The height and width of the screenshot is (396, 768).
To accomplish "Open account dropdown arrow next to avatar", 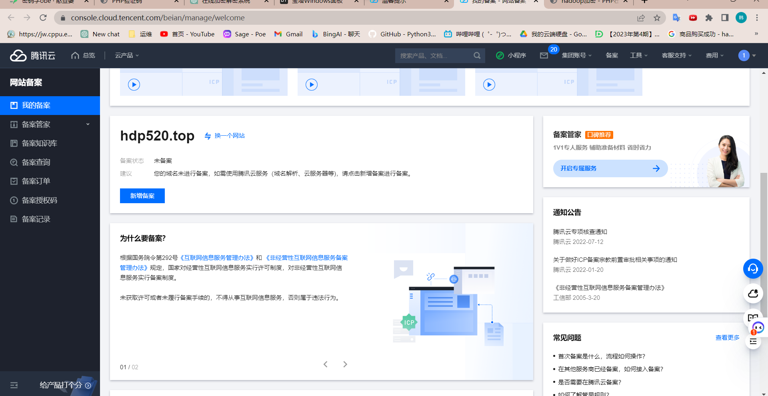I will click(754, 55).
